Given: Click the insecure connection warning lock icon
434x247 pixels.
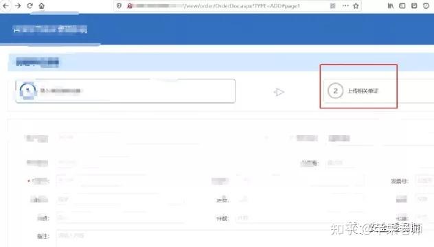Looking at the screenshot, I should click(129, 5).
